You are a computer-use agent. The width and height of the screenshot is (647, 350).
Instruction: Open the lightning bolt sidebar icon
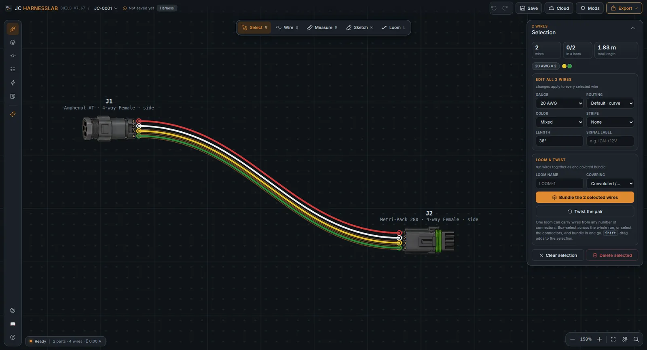coord(13,83)
